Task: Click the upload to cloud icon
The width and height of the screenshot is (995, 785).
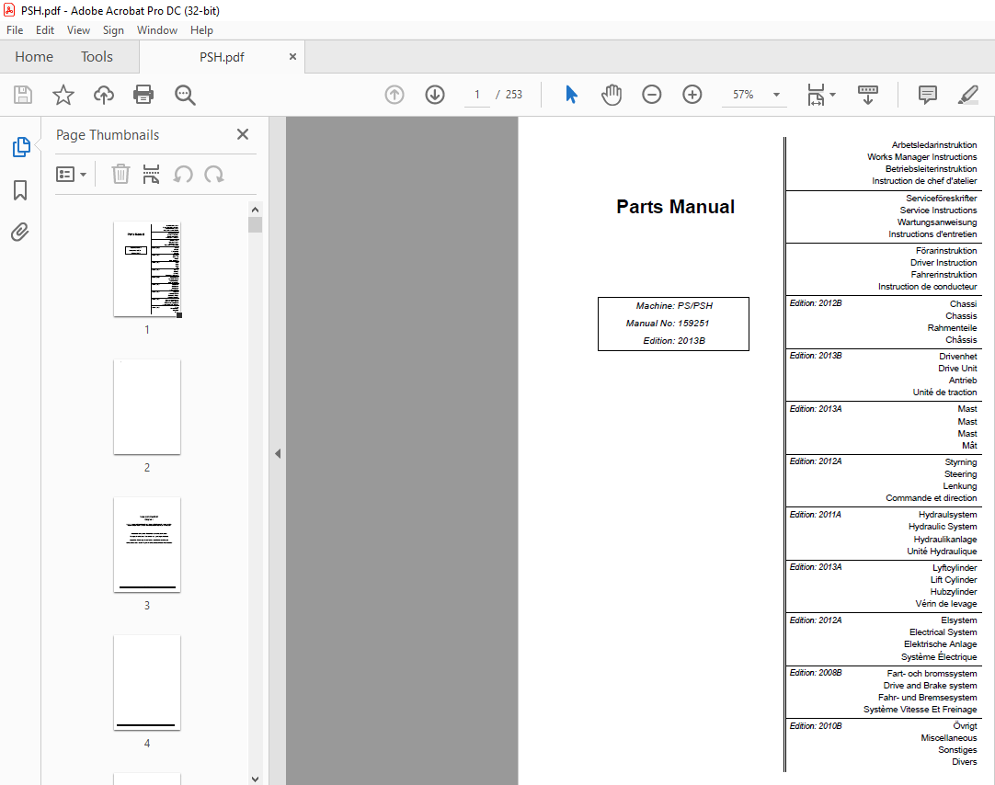Action: (x=103, y=95)
